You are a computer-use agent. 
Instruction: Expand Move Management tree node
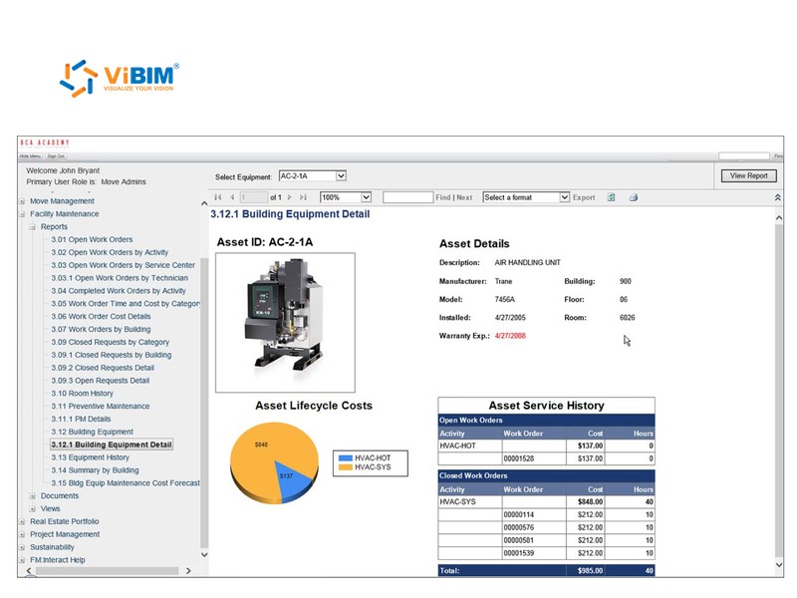click(x=22, y=201)
